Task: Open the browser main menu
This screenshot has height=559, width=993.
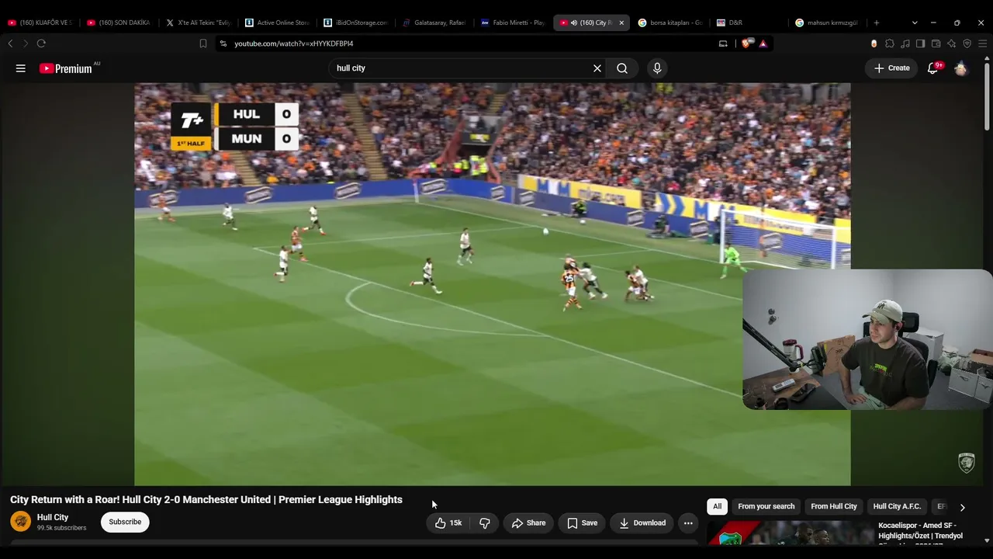Action: [x=982, y=43]
